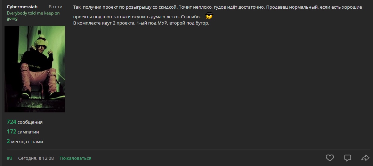Viewport: 373px width, 166px height.
Task: Share the post using the arrow icon
Action: [x=365, y=158]
